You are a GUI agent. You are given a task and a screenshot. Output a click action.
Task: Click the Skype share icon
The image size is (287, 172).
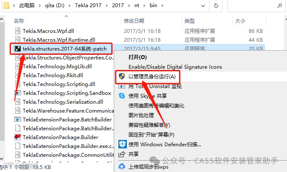pyautogui.click(x=122, y=96)
